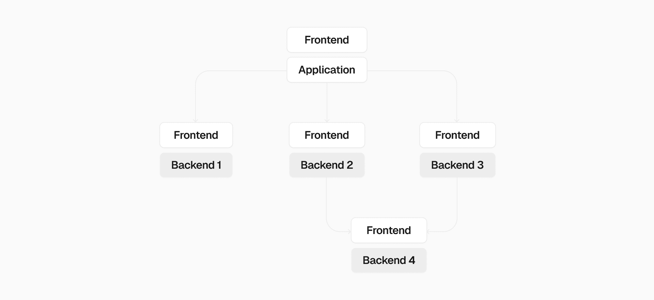The height and width of the screenshot is (300, 654).
Task: Click right-side arrowhead entering Frontend above Backend 4
Action: 429,232
